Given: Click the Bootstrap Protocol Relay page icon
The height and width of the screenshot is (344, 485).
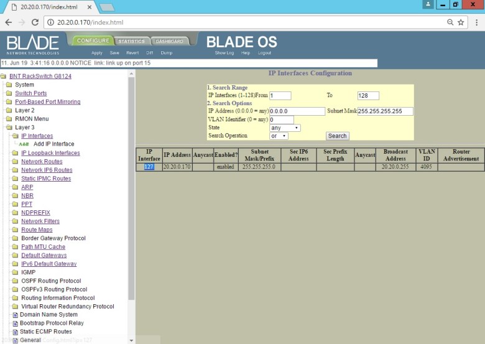Looking at the screenshot, I should click(15, 323).
